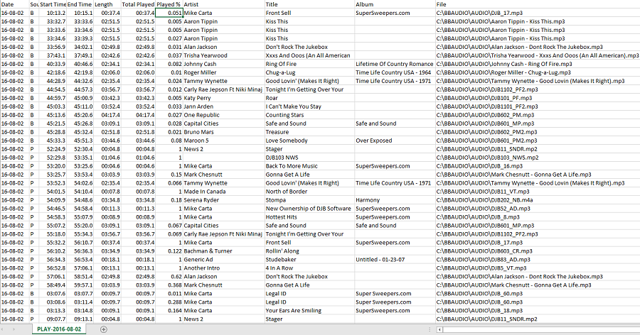The height and width of the screenshot is (335, 640).
Task: Click the File column header
Action: click(538, 4)
